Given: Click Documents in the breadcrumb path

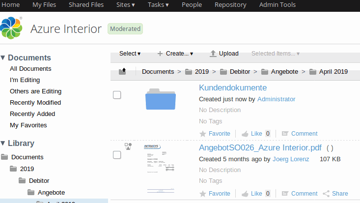Looking at the screenshot, I should click(x=158, y=72).
